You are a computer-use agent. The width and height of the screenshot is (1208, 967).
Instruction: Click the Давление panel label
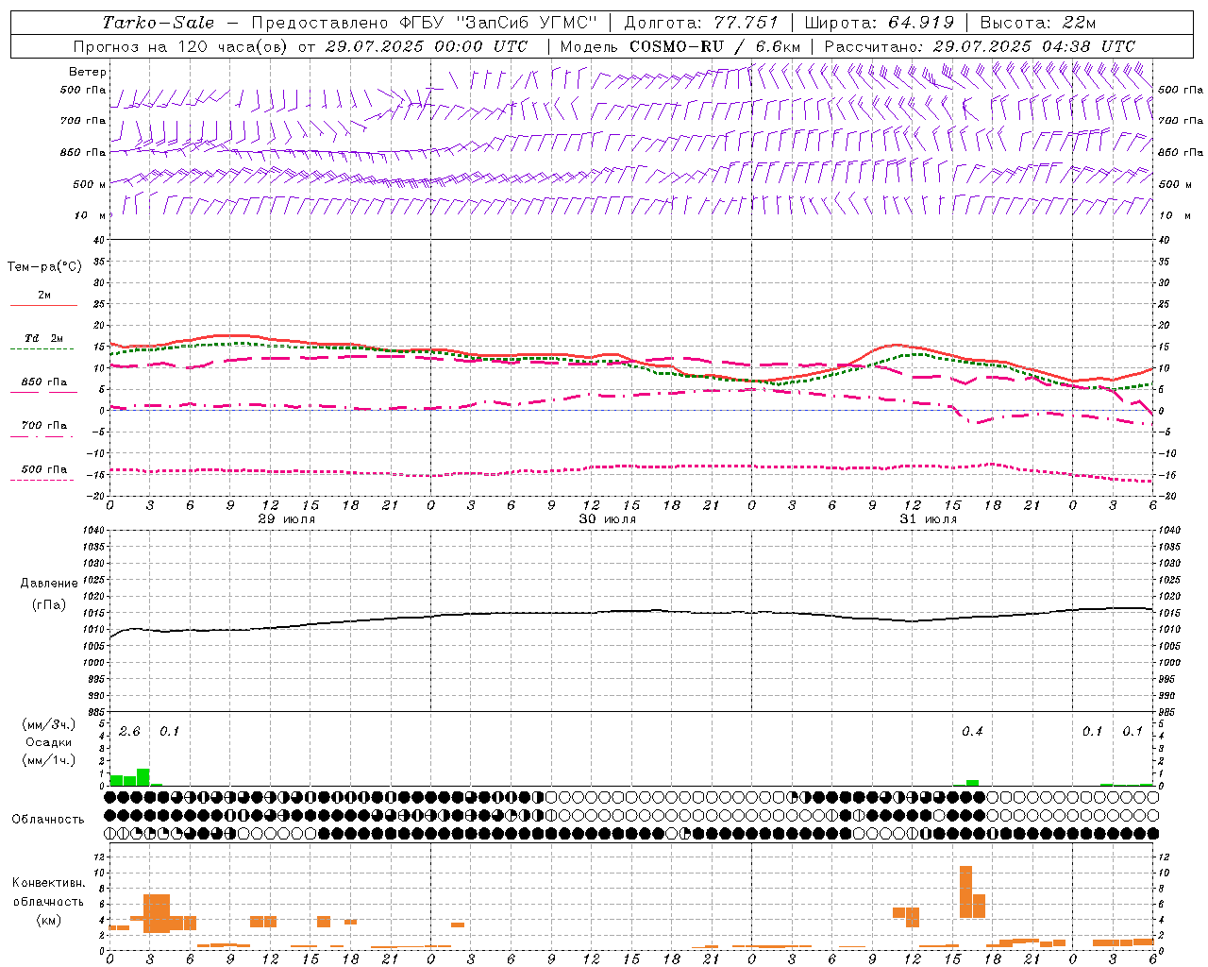coord(49,584)
